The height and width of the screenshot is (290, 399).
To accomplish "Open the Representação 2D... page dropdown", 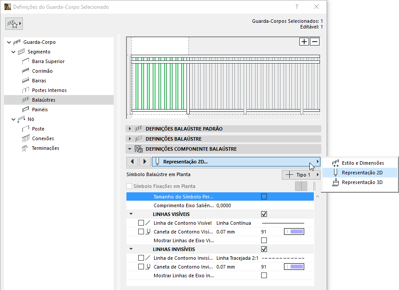I will pyautogui.click(x=236, y=162).
